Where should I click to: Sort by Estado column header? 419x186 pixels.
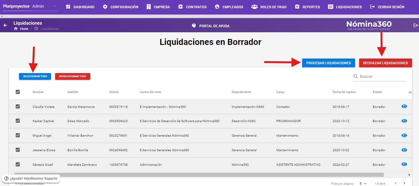coord(378,92)
